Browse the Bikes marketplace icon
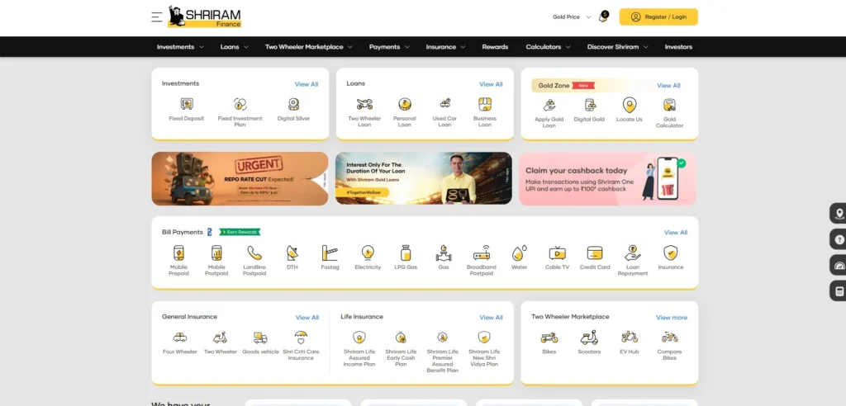Screen dimensions: 846x406 point(549,338)
